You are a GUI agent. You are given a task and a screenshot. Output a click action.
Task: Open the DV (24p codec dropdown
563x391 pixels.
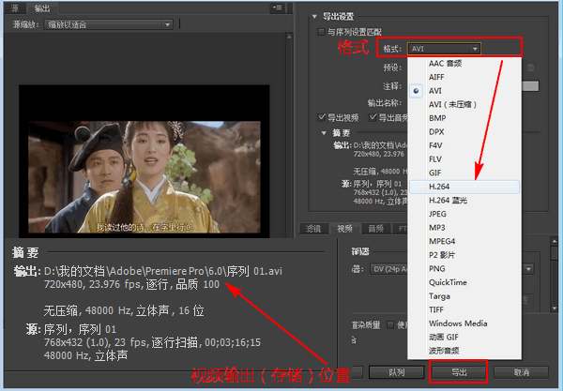click(452, 269)
